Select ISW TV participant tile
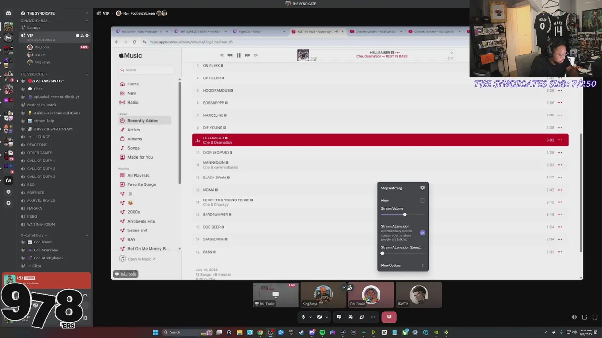Viewport: 602px width, 338px height. pyautogui.click(x=419, y=294)
